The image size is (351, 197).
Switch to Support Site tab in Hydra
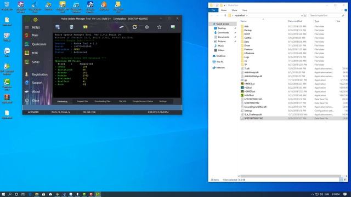pyautogui.click(x=82, y=101)
